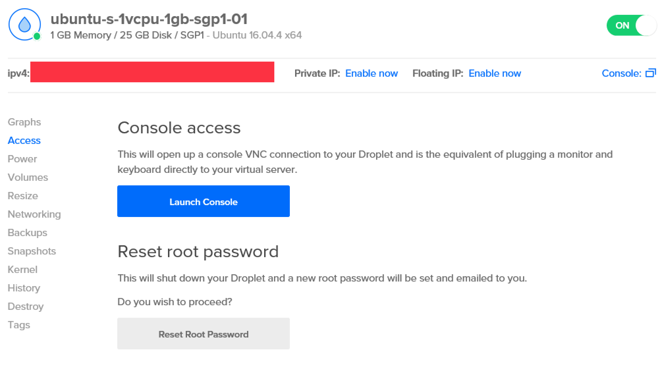Open the Destroy section
This screenshot has height=378, width=662.
[26, 307]
